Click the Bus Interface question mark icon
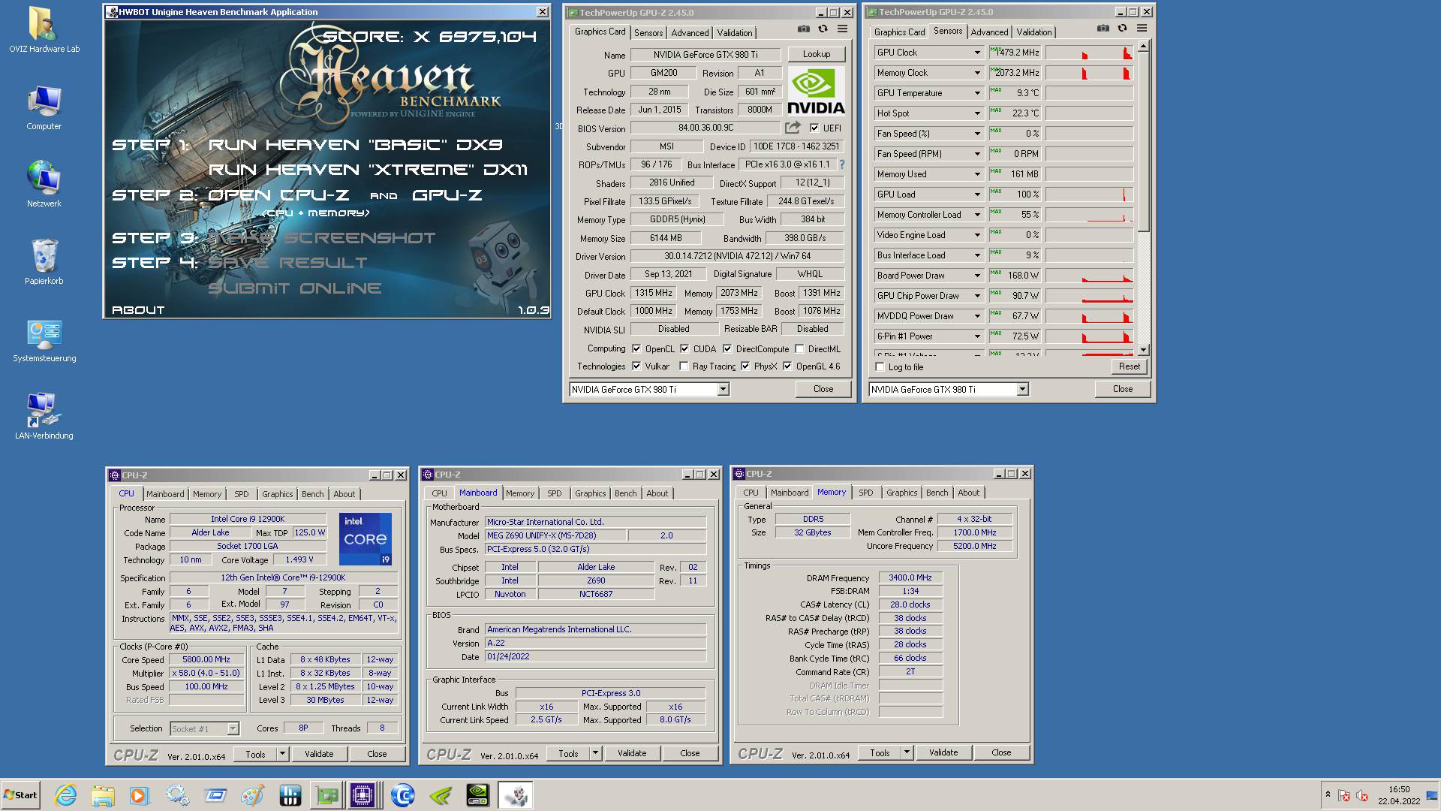The width and height of the screenshot is (1441, 811). click(841, 164)
